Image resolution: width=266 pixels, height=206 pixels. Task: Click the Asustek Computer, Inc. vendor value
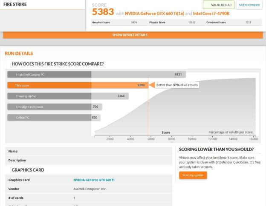90,189
